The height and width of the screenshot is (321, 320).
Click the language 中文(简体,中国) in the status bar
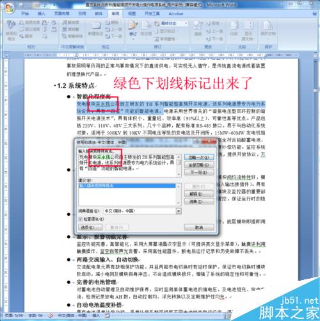(72, 315)
